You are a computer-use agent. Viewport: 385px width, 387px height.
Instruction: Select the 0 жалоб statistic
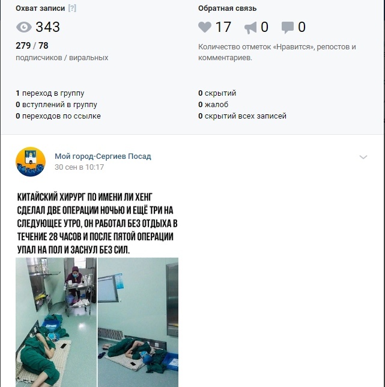(213, 104)
